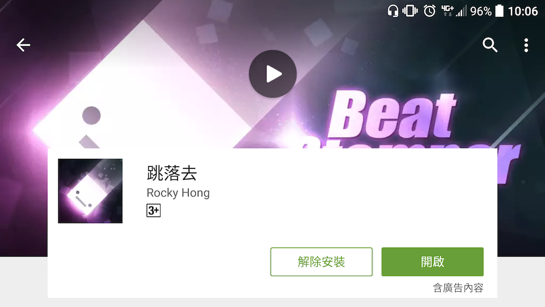Tap the 3+ content rating badge
Viewport: 545px width, 307px height.
[x=154, y=210]
